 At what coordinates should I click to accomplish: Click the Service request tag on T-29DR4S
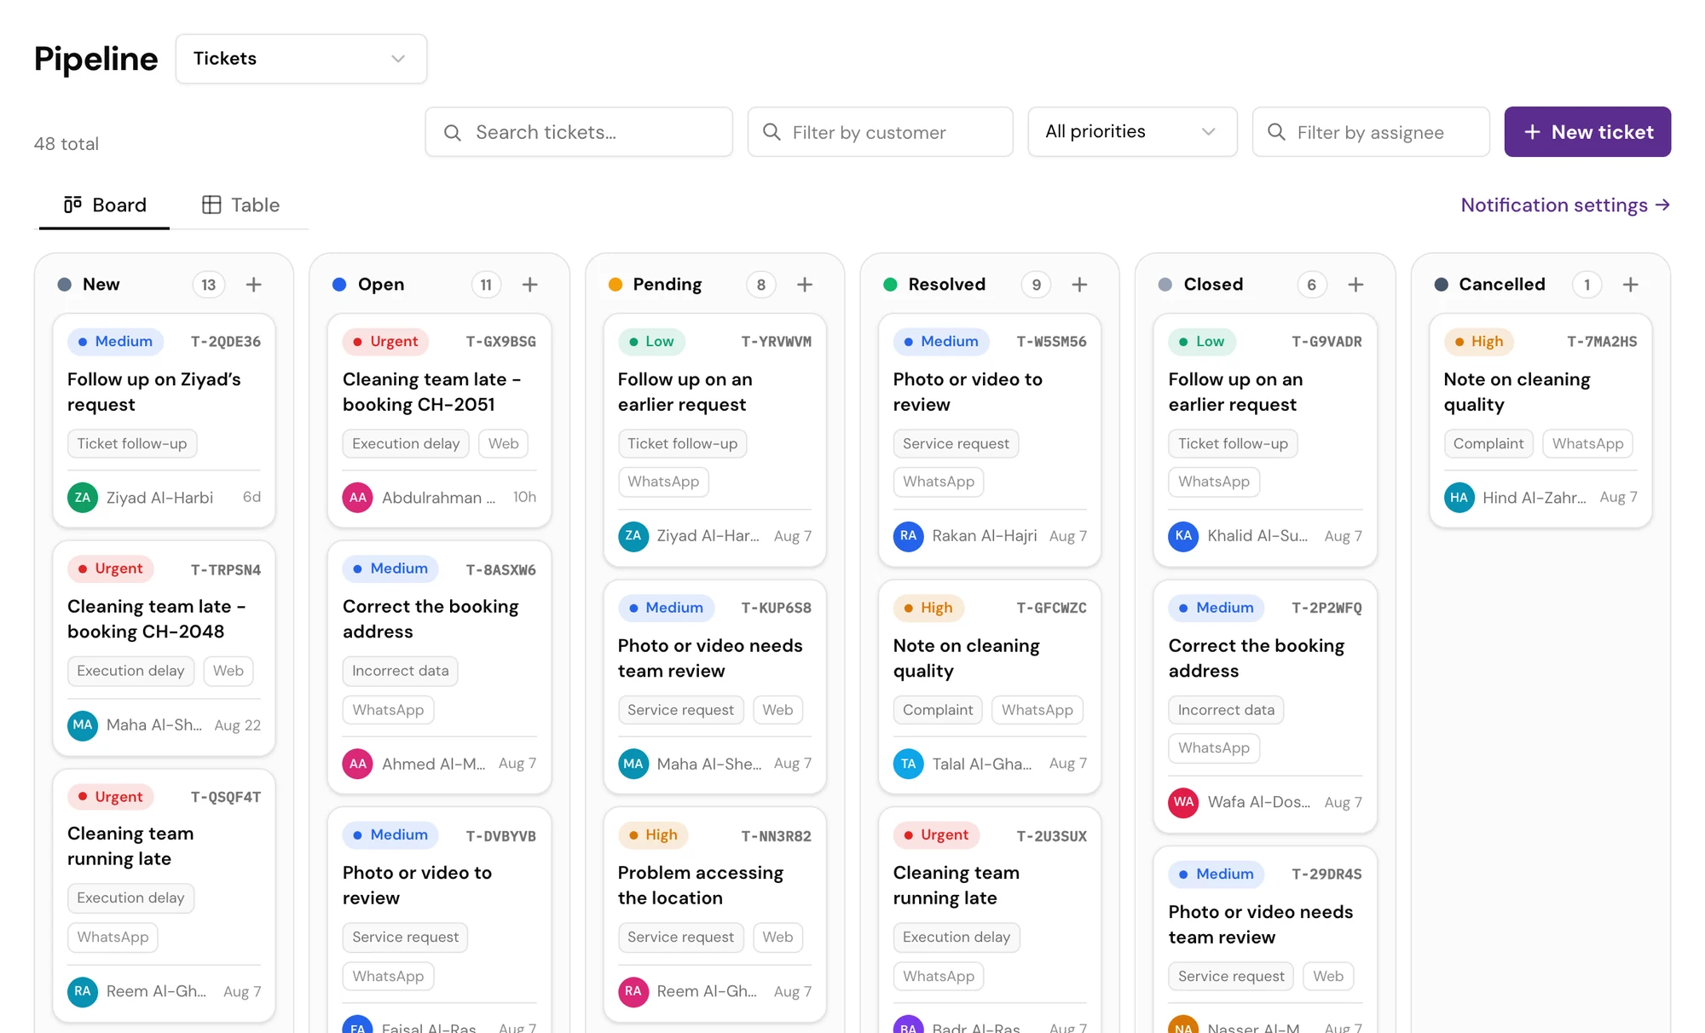[x=1231, y=977]
